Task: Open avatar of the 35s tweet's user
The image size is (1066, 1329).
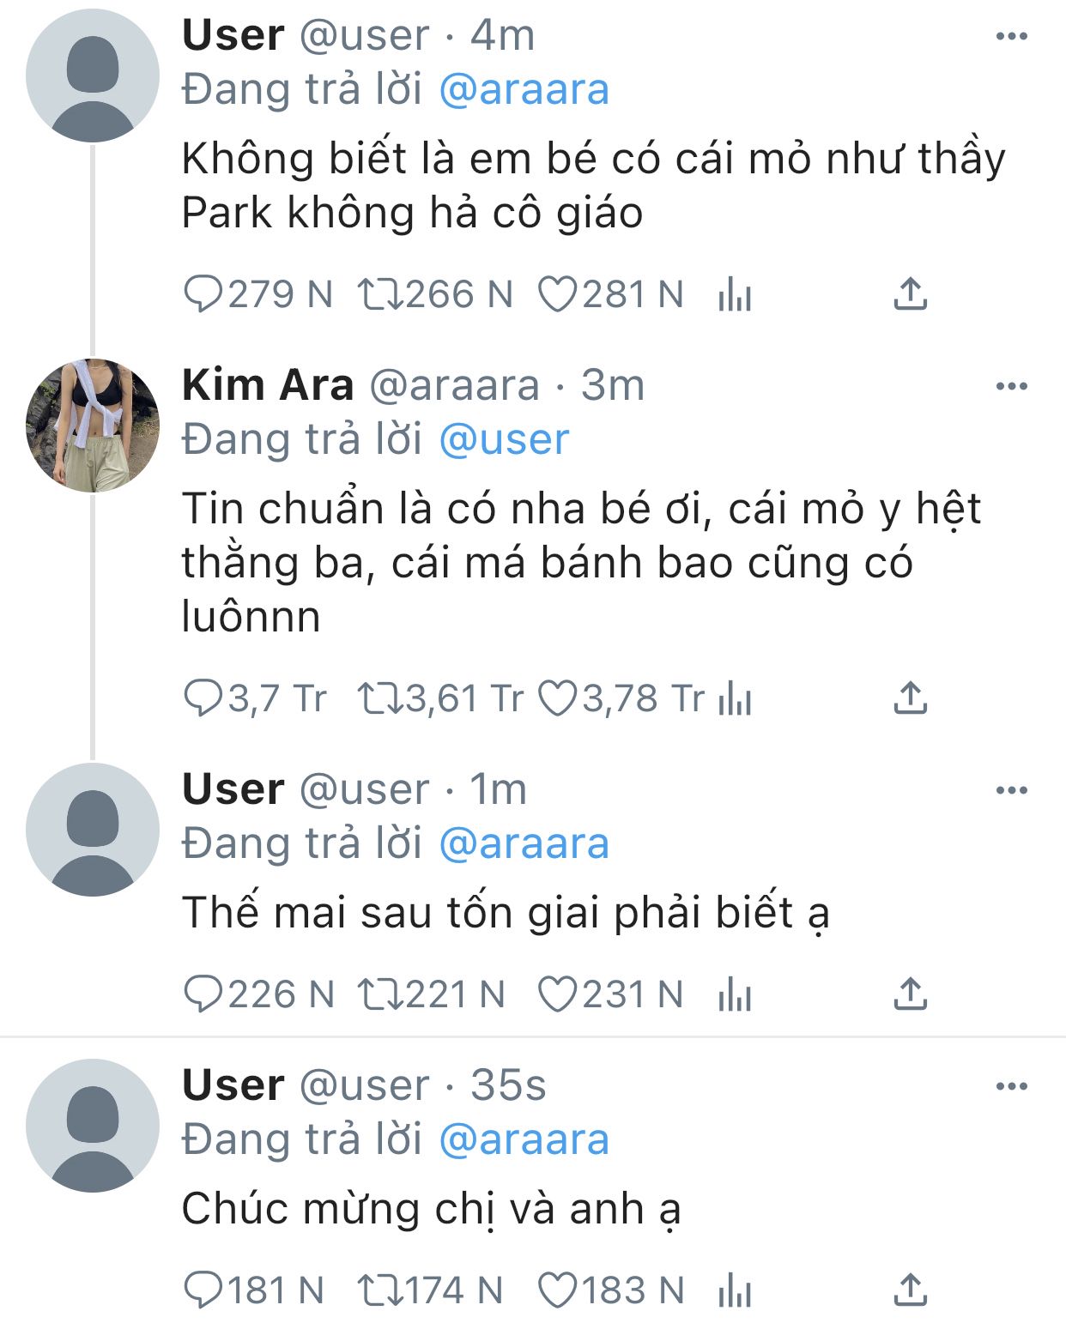Action: click(x=93, y=1126)
